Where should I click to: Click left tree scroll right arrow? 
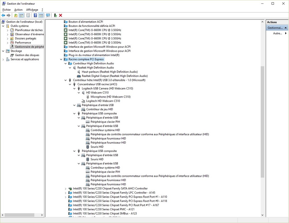click(x=42, y=215)
